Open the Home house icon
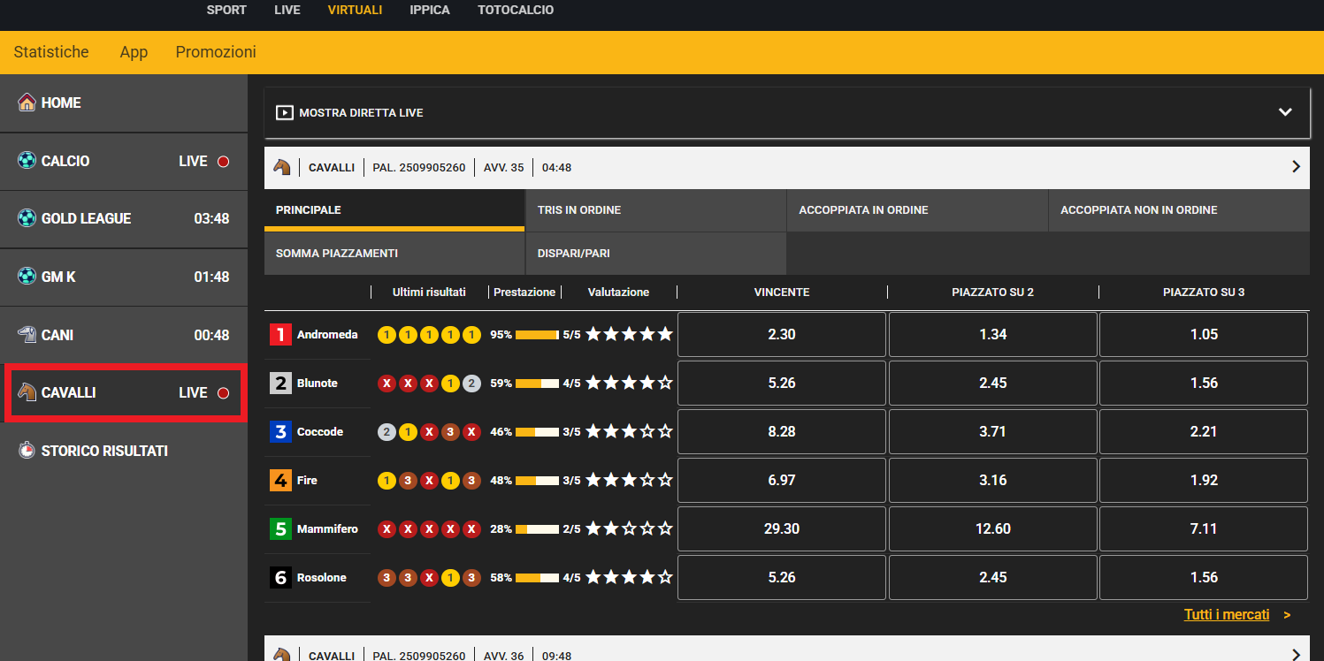 pyautogui.click(x=27, y=103)
